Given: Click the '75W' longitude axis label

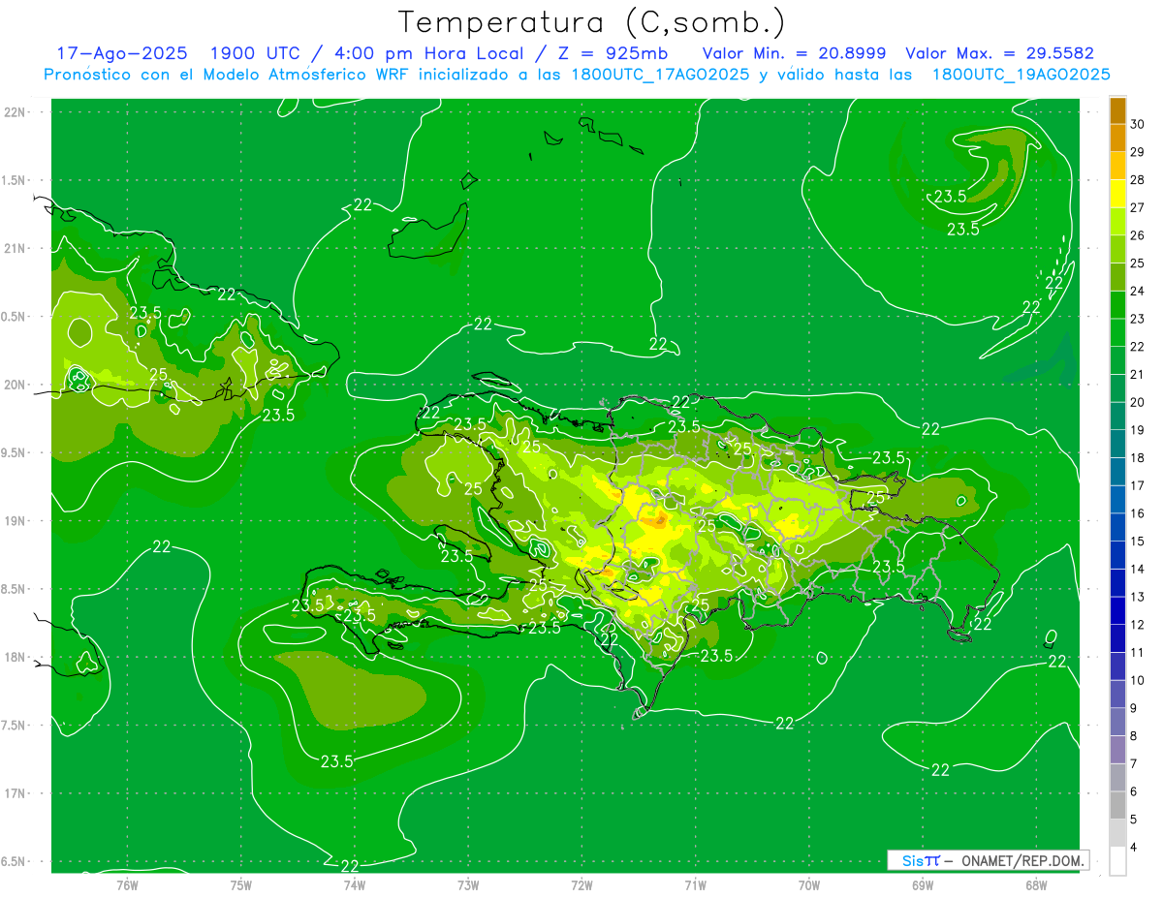Looking at the screenshot, I should coord(241,884).
